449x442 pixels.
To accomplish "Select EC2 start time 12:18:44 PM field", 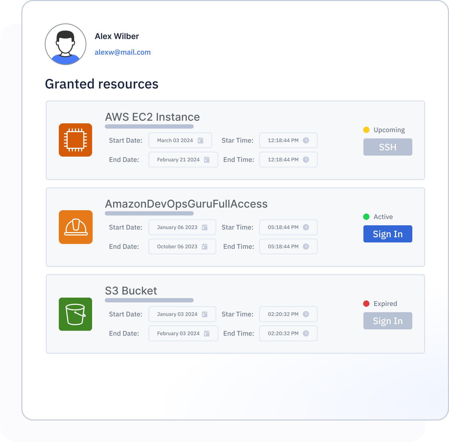I will click(x=288, y=140).
